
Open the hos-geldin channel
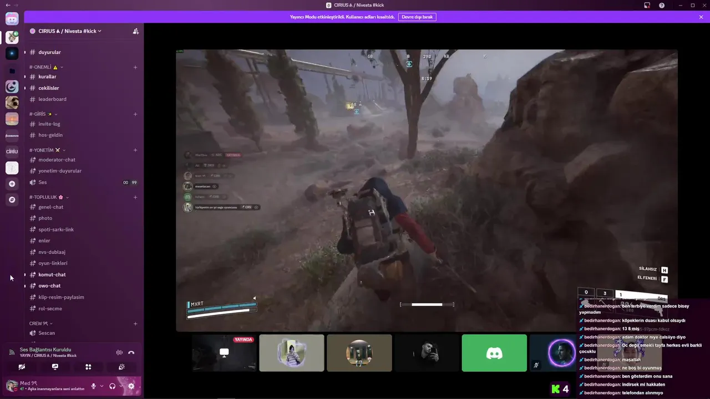click(x=83, y=135)
